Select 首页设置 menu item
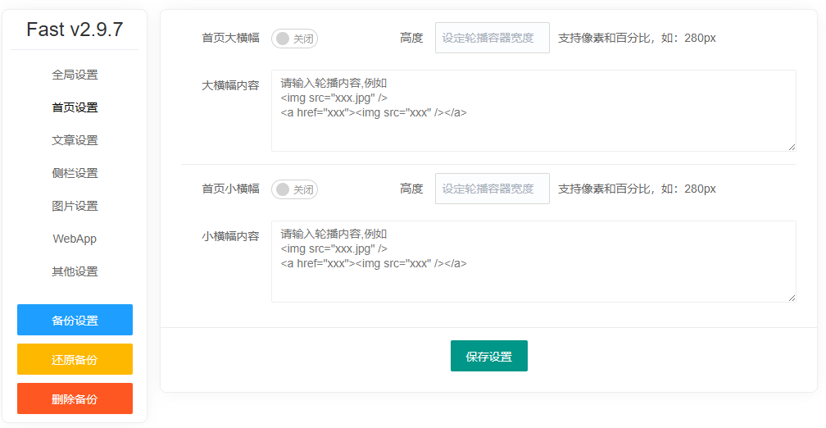The height and width of the screenshot is (428, 826). click(x=75, y=107)
